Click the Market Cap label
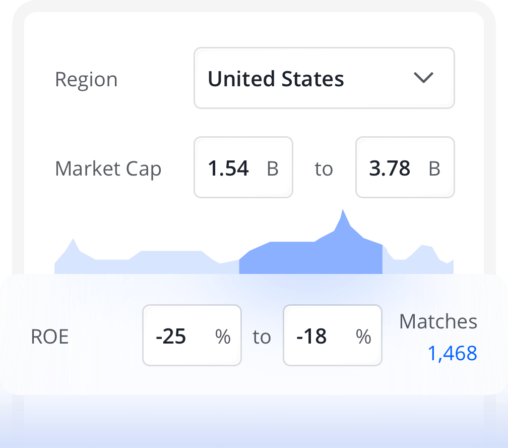The width and height of the screenshot is (508, 448). click(108, 169)
